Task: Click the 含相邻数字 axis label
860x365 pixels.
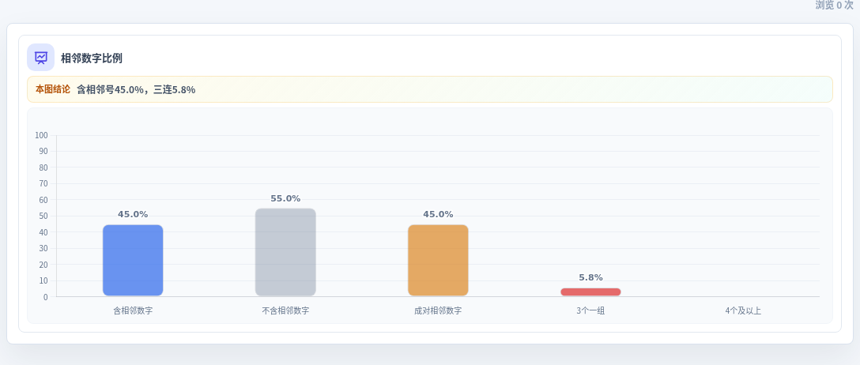Action: pyautogui.click(x=133, y=310)
